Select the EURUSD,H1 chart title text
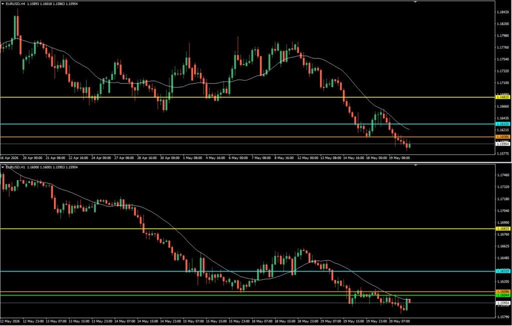The height and width of the screenshot is (326, 512). (x=15, y=167)
